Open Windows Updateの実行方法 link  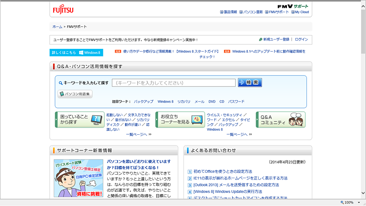[x=228, y=192]
